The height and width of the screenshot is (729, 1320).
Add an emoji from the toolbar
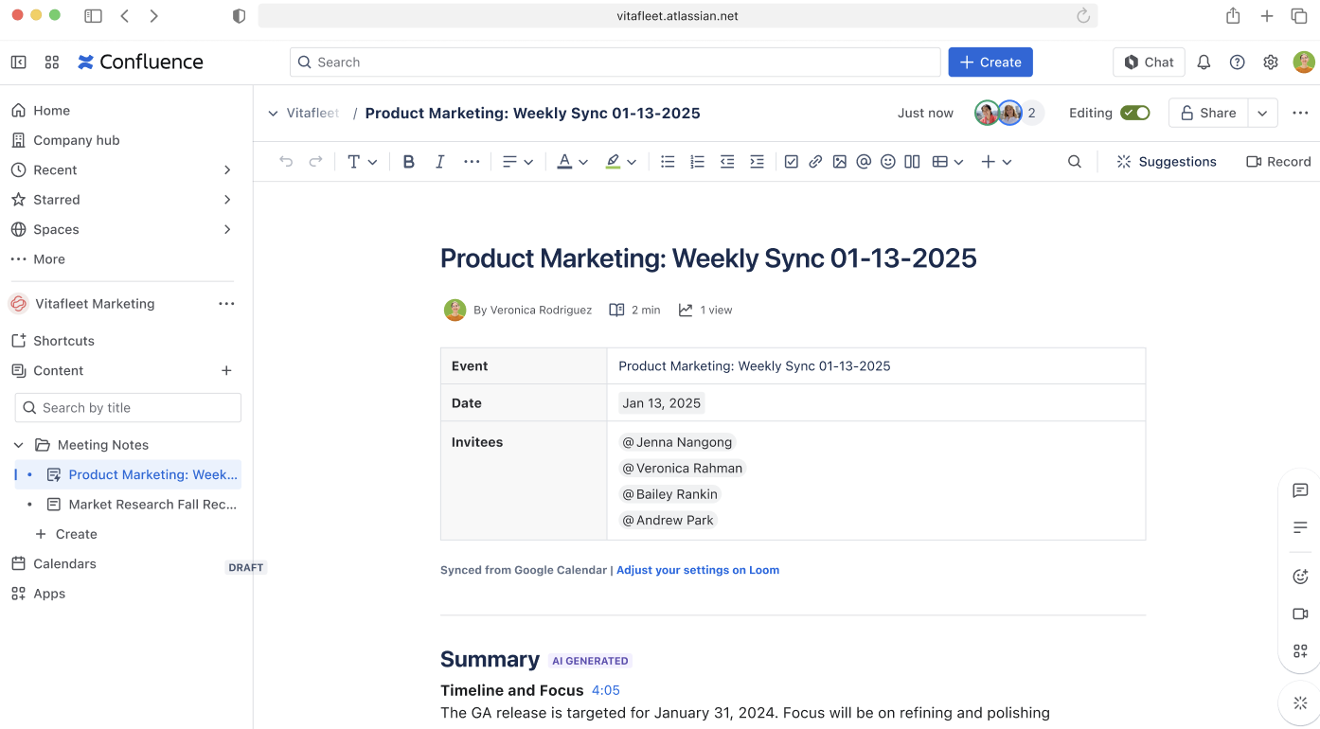pos(887,161)
